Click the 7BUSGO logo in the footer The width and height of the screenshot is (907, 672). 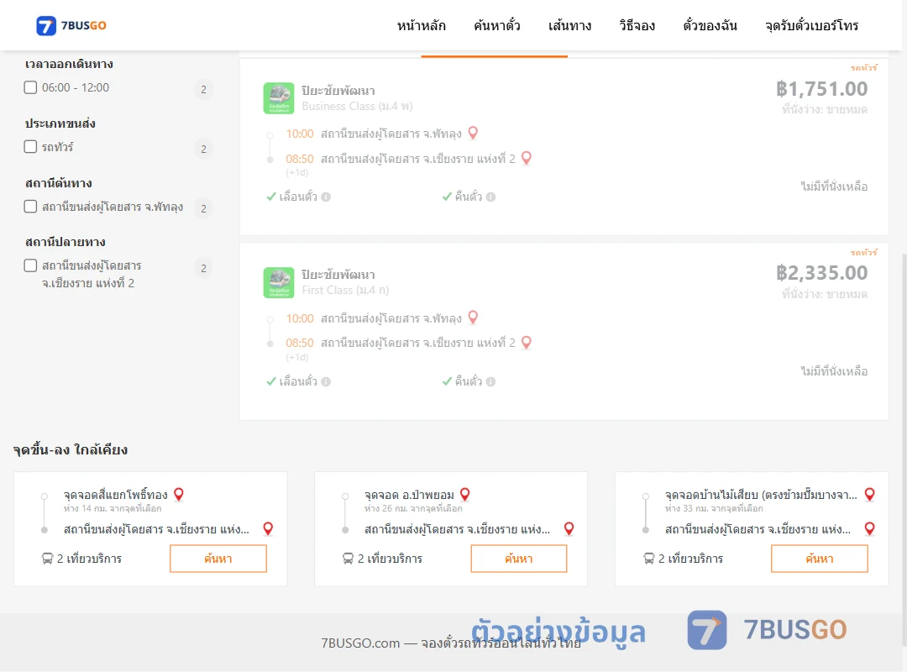767,630
